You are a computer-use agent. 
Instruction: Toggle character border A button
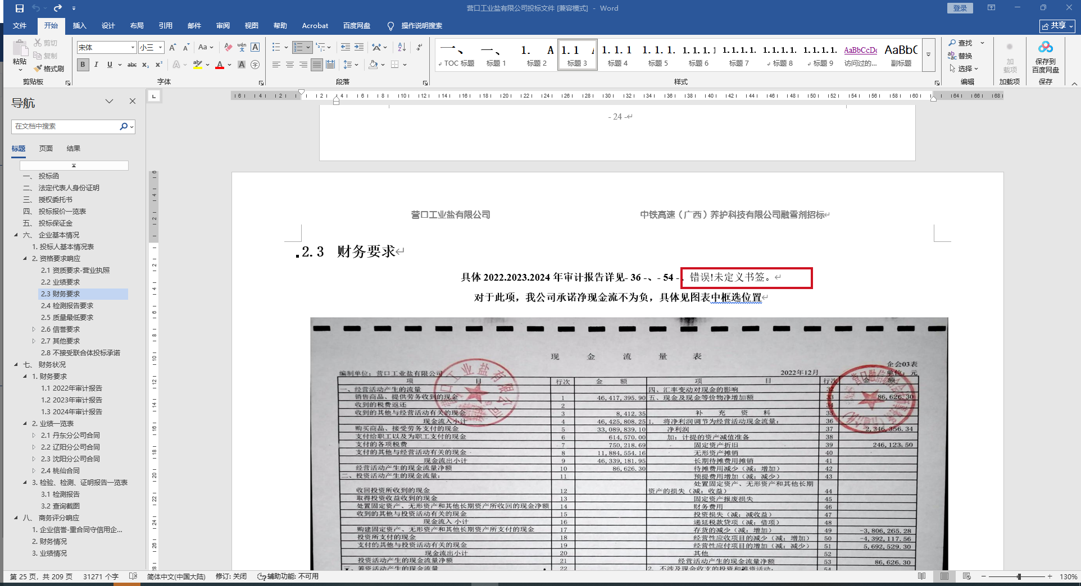255,48
